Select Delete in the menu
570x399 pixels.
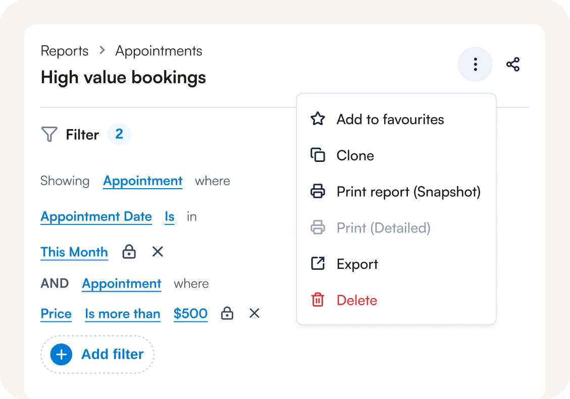(x=396, y=300)
